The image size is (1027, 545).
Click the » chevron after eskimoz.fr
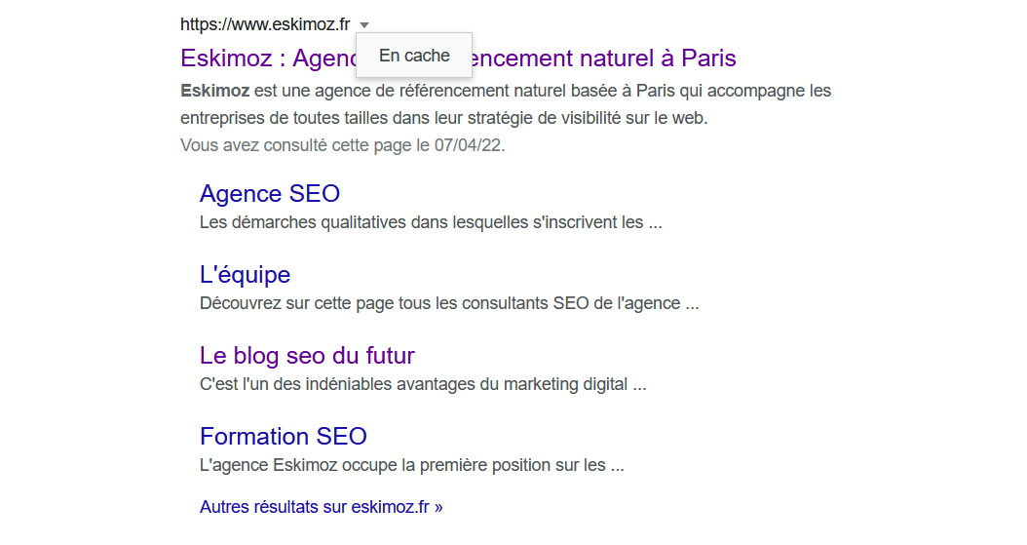click(x=438, y=508)
